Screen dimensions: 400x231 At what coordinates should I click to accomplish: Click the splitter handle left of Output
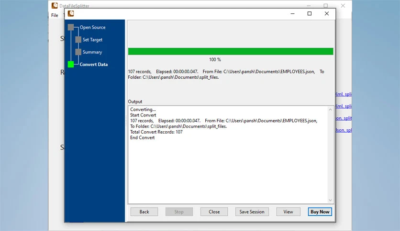tap(126, 121)
